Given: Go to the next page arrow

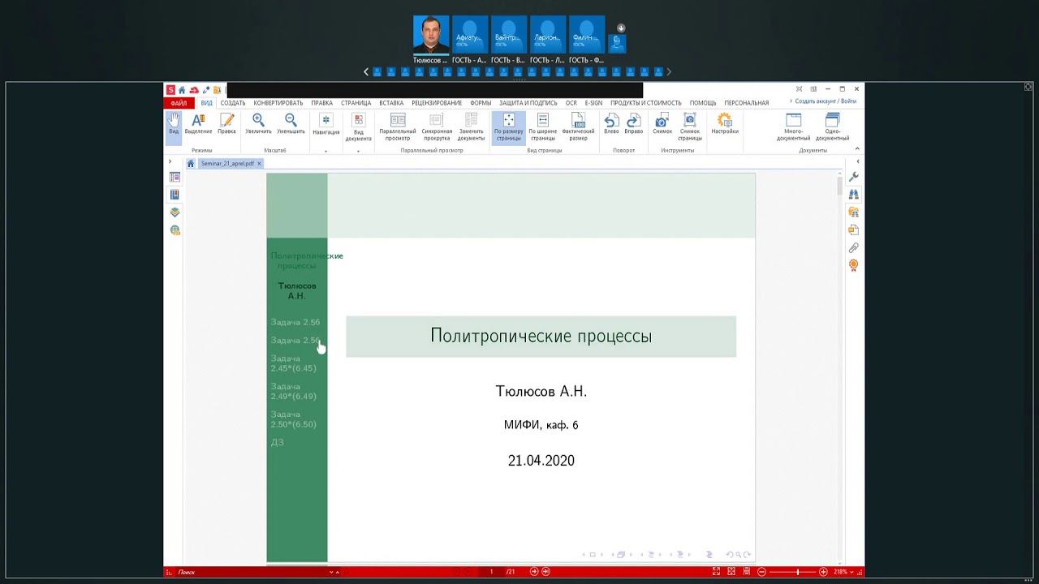Looking at the screenshot, I should click(x=534, y=572).
